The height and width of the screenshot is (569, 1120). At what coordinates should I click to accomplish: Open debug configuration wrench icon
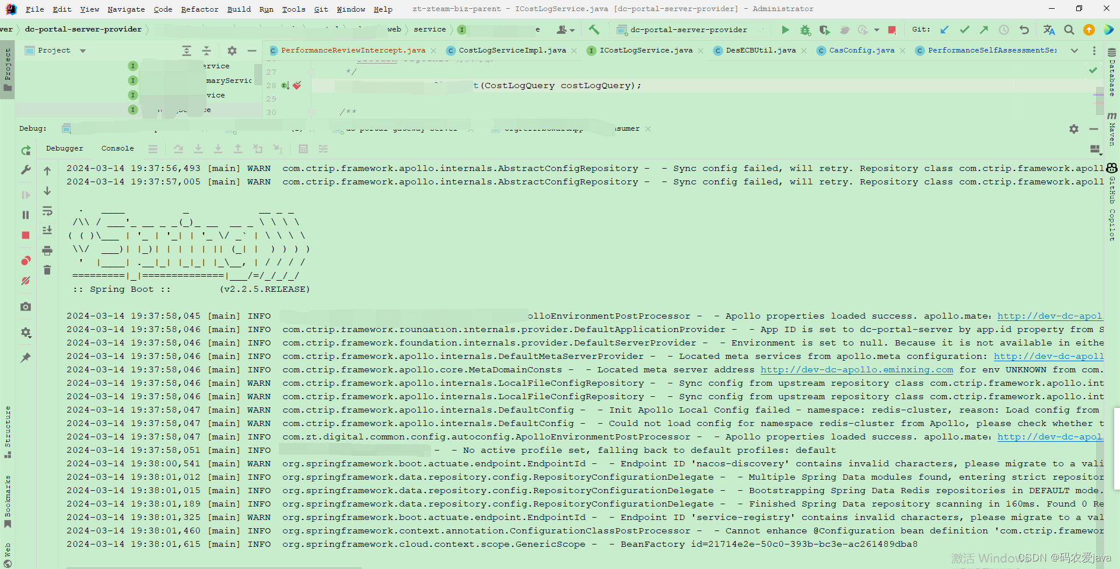click(x=26, y=170)
